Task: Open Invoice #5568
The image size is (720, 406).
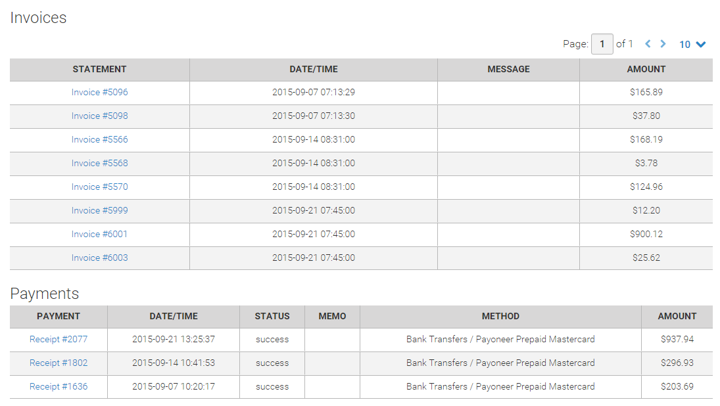Action: 100,164
